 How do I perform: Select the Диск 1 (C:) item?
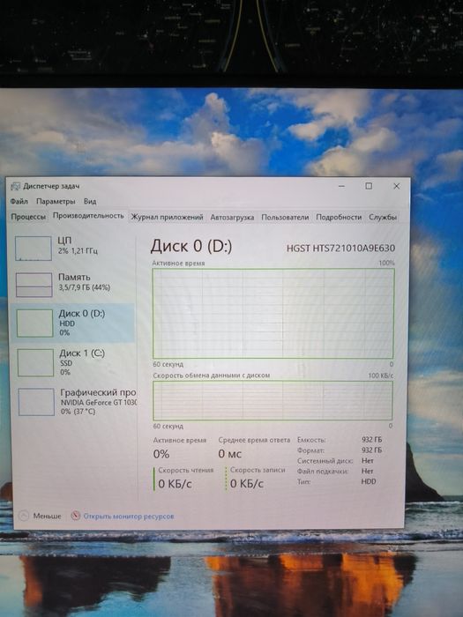pyautogui.click(x=73, y=362)
